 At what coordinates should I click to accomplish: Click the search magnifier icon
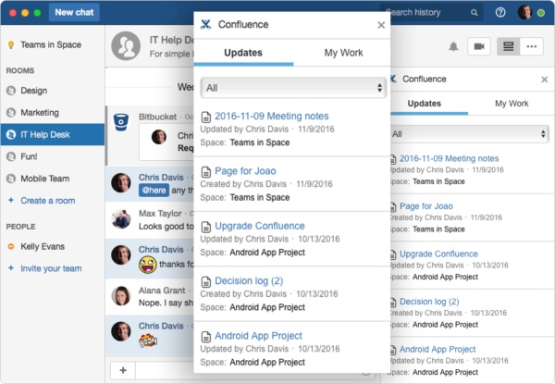[474, 13]
